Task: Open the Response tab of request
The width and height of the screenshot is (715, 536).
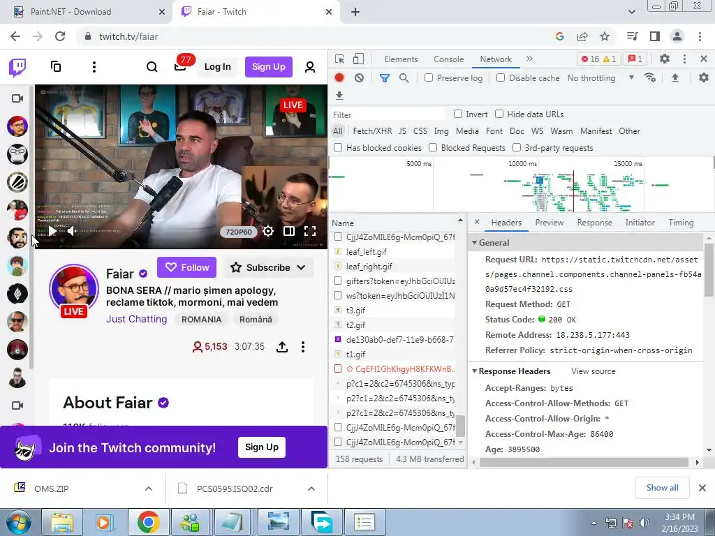Action: point(595,223)
